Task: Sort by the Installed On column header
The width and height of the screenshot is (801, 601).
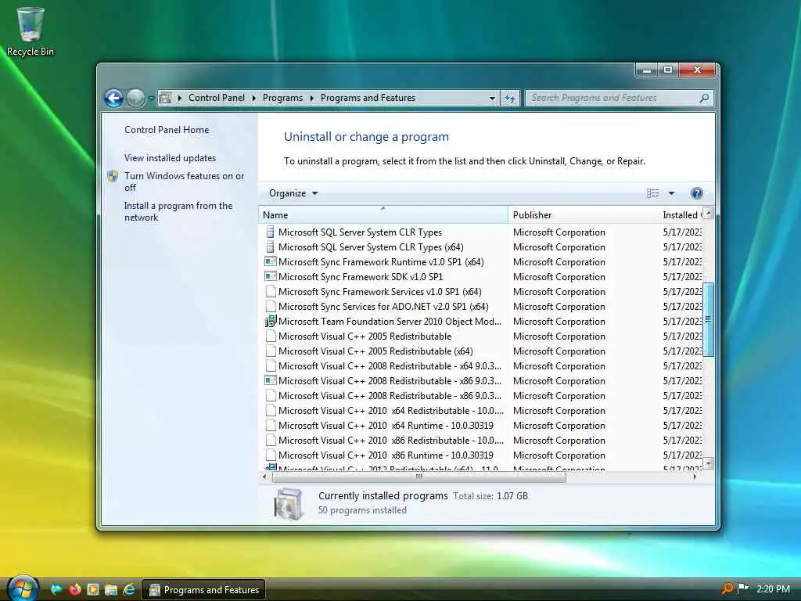Action: pyautogui.click(x=681, y=214)
